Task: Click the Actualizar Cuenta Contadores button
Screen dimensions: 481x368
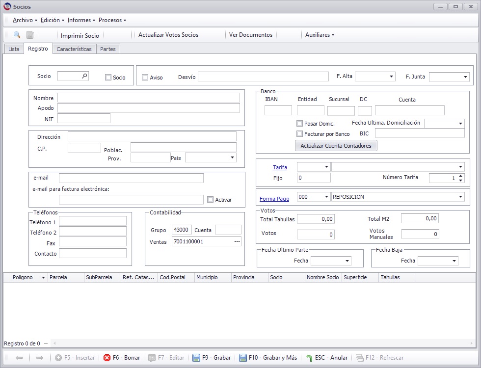Action: pyautogui.click(x=336, y=146)
